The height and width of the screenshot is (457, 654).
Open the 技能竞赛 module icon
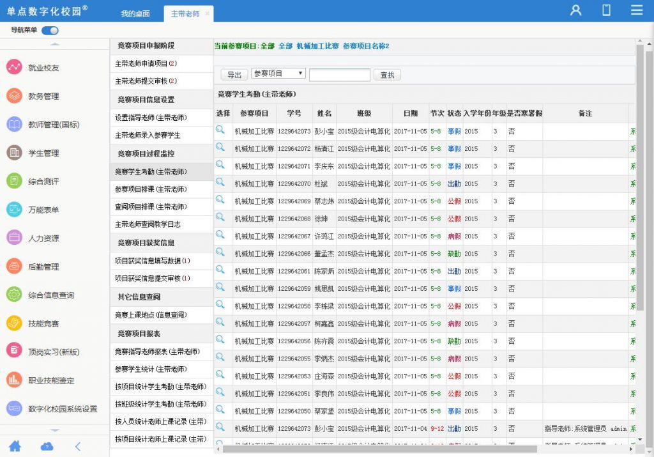tap(14, 323)
